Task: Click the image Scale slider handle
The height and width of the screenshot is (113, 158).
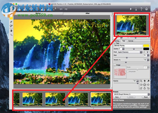Action: pos(137,69)
